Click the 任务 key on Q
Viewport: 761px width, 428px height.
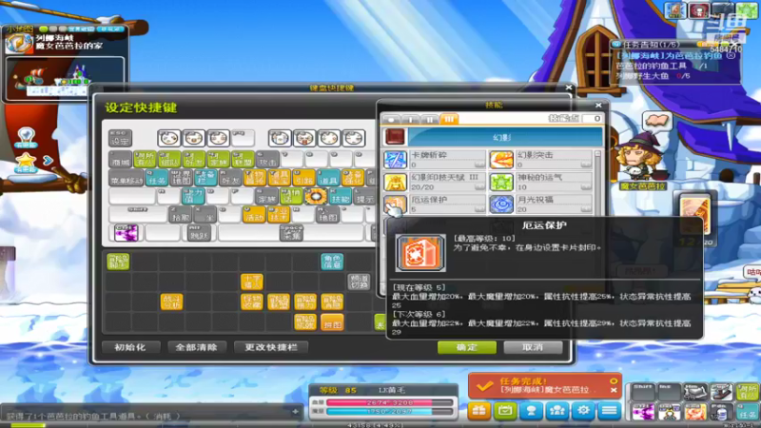pyautogui.click(x=156, y=178)
